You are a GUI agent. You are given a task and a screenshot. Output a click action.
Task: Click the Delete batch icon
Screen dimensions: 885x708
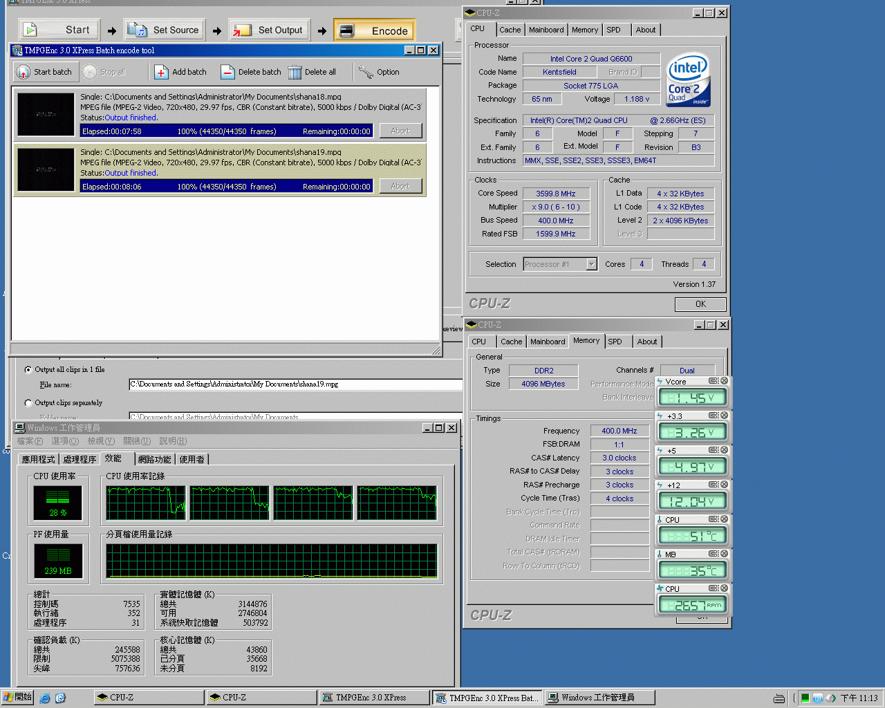point(227,72)
